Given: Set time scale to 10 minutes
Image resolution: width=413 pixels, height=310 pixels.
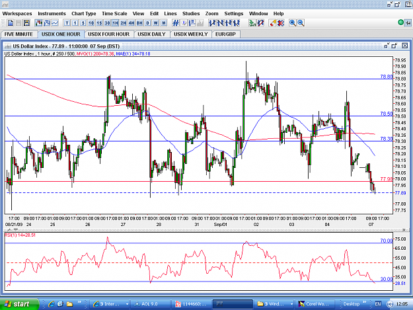Looking at the screenshot, I should pos(91,23).
